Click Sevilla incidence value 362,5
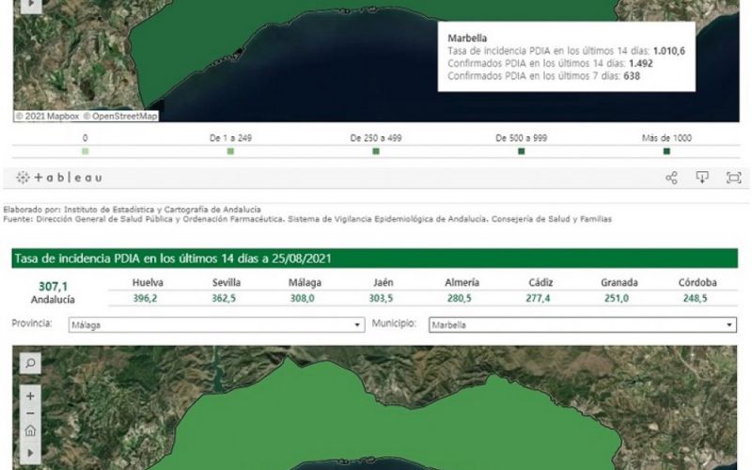 [224, 298]
